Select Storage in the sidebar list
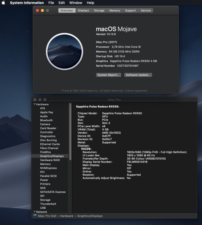The height and width of the screenshot is (225, 202). (x=45, y=200)
